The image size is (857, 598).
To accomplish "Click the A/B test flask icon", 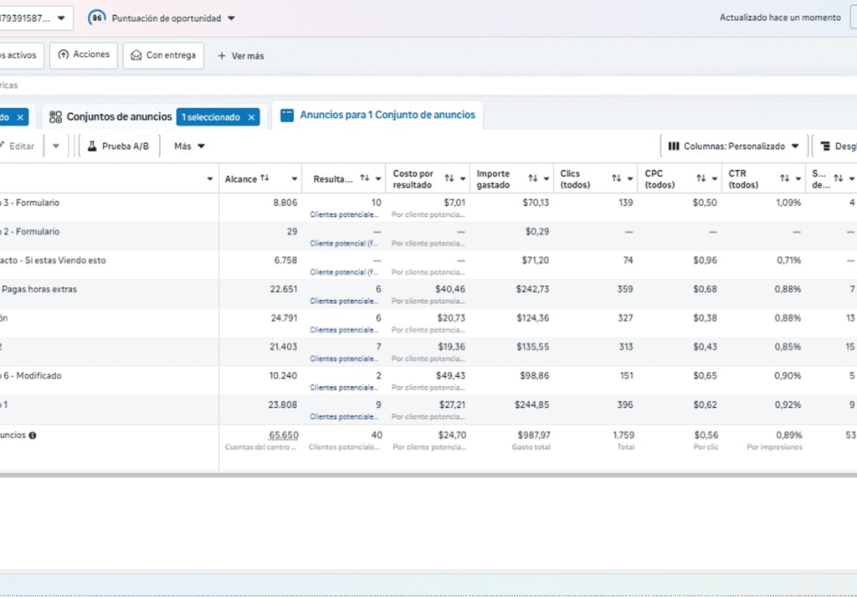I will tap(92, 146).
